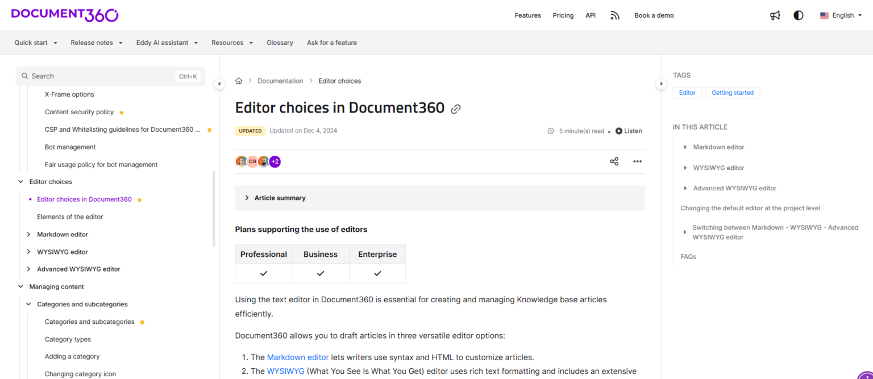Collapse the left navigation panel arrow
873x379 pixels.
[x=219, y=84]
